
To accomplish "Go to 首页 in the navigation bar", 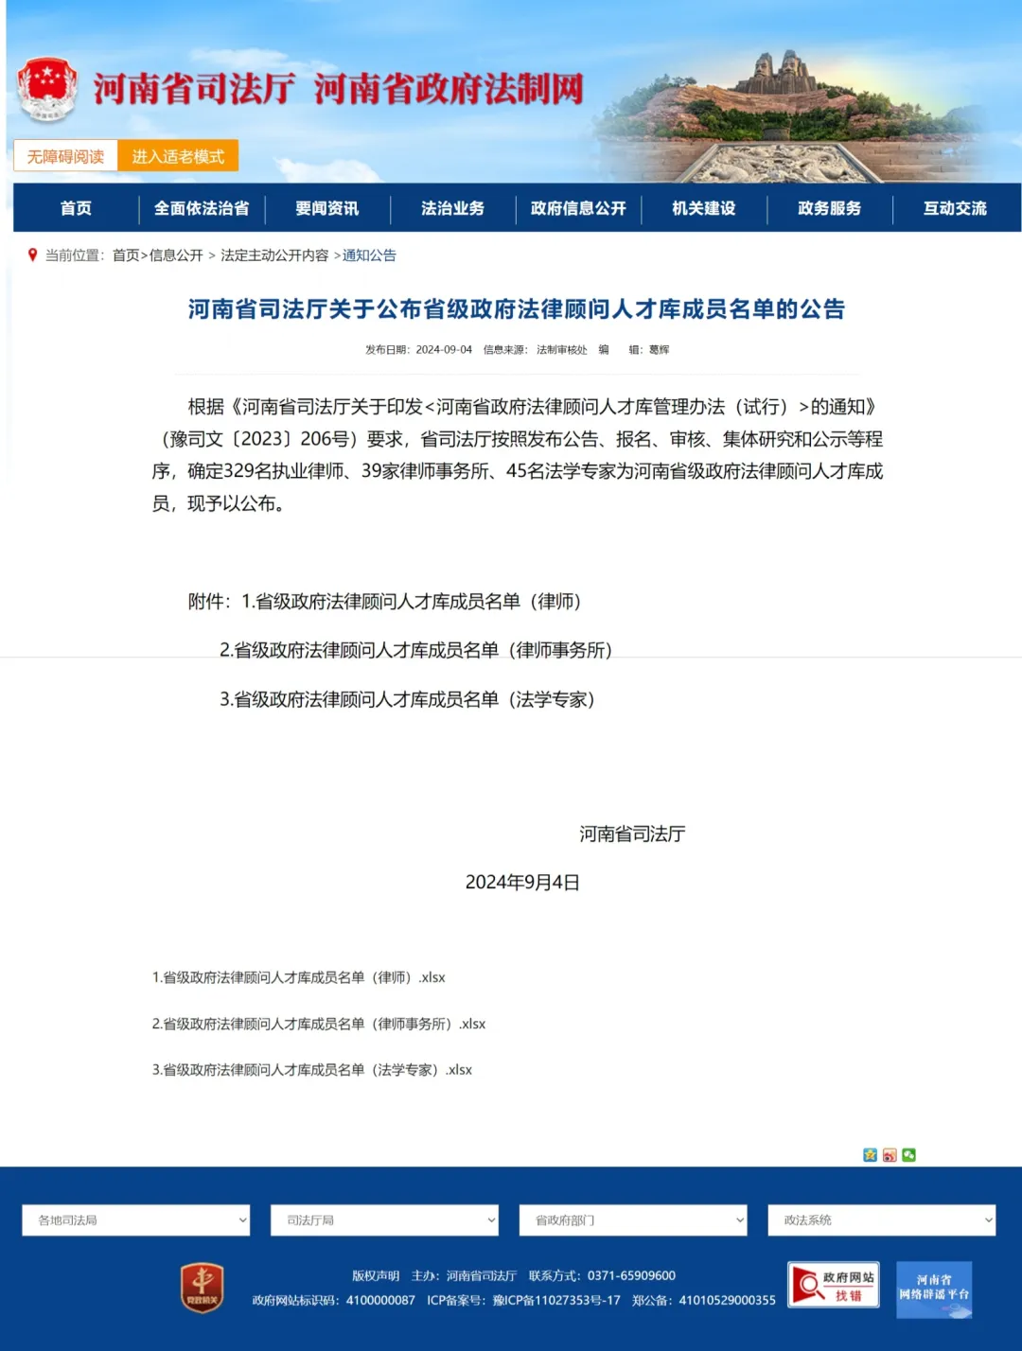I will click(76, 208).
